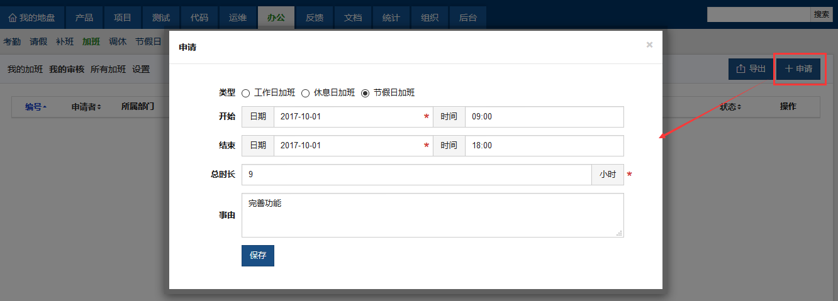Open the end time 18:00 dropdown

point(544,146)
